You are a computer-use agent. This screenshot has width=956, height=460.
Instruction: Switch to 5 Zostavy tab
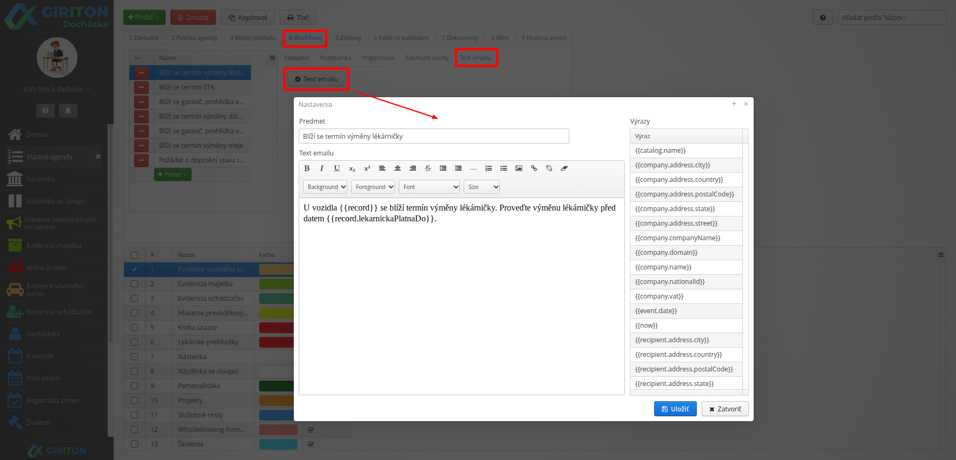pos(348,38)
